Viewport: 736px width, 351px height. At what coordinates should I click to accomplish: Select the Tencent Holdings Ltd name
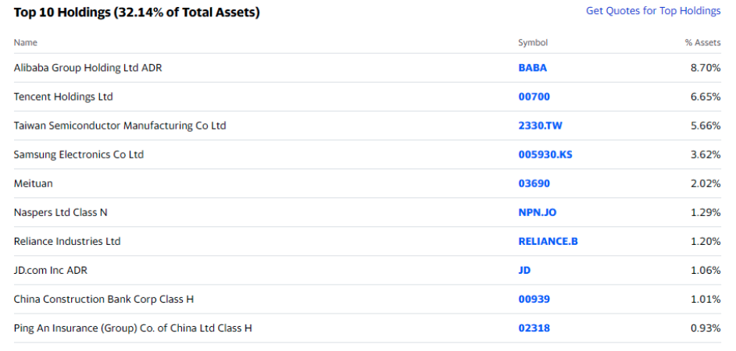coord(63,97)
